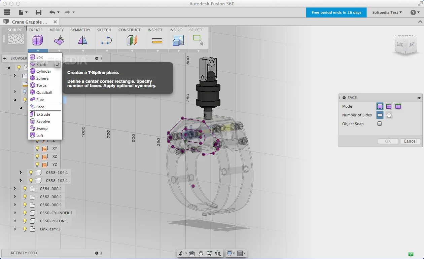The height and width of the screenshot is (259, 424).
Task: Click the ViewCube BACK face
Action: coord(400,44)
